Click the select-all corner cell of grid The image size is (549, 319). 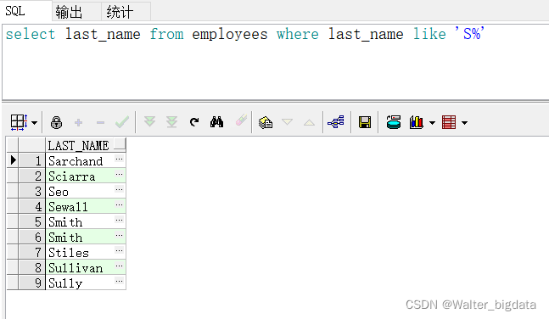[x=13, y=145]
